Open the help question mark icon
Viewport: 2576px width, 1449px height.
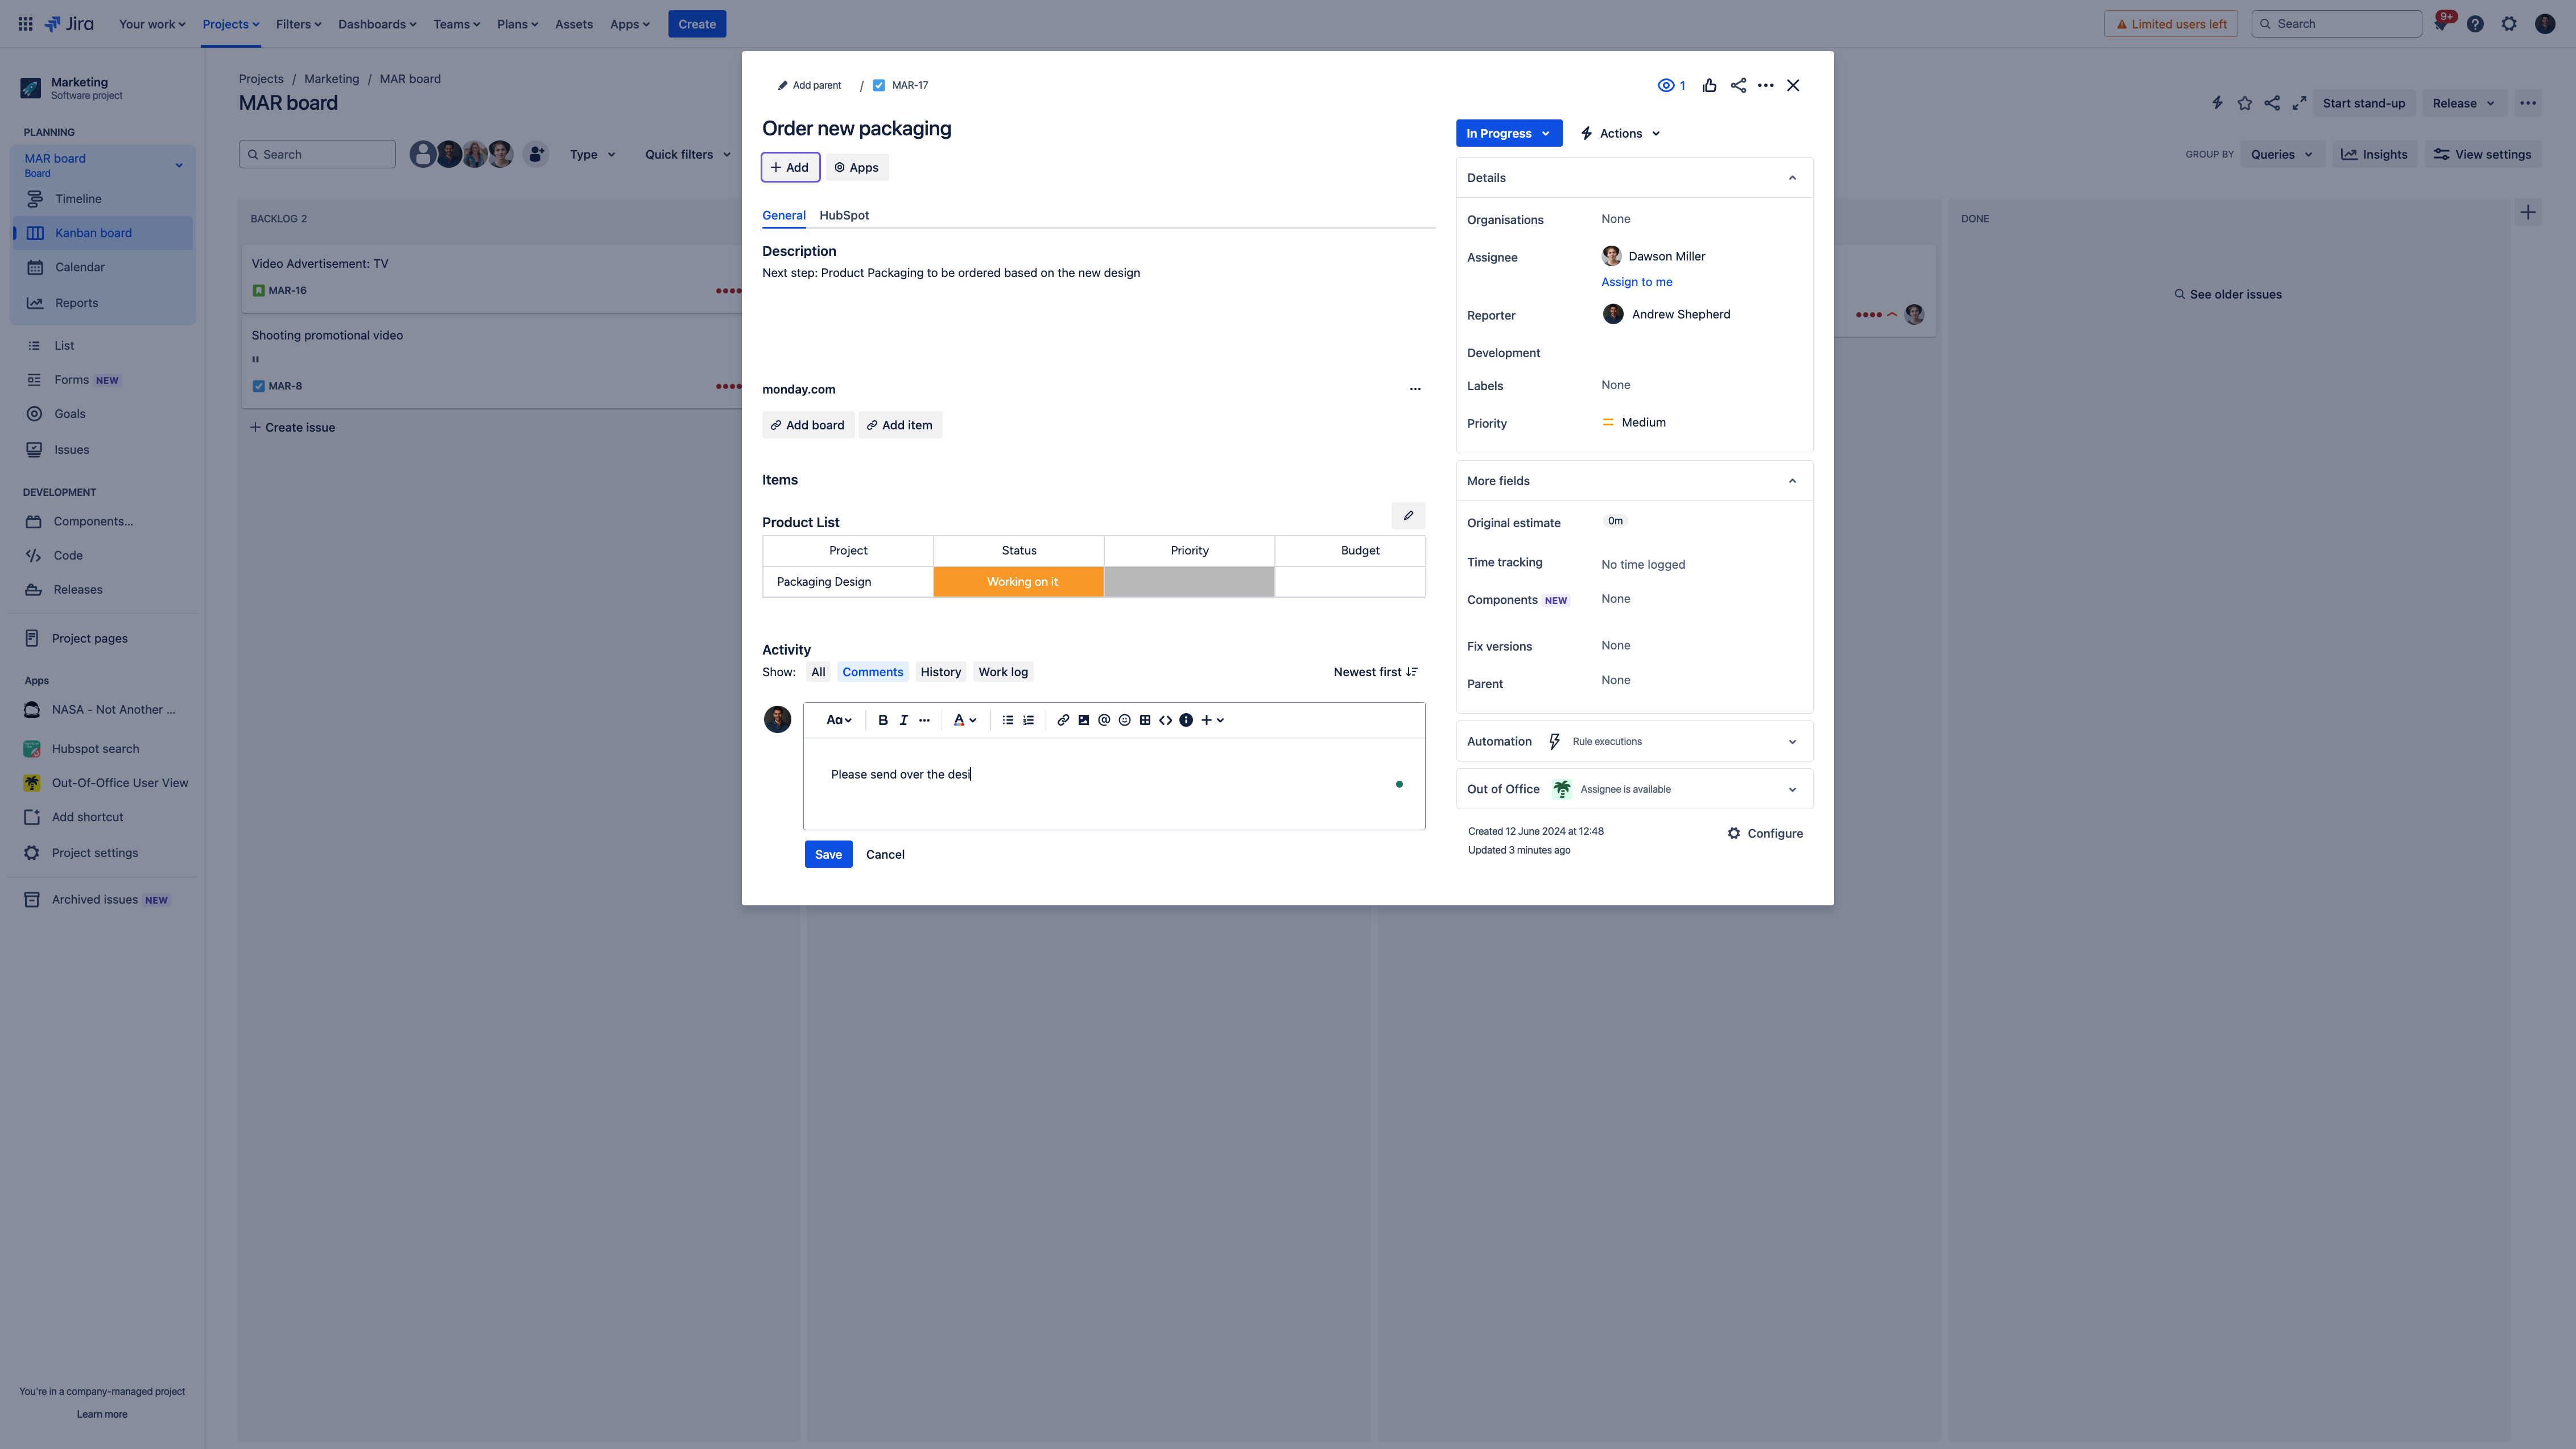tap(2475, 24)
